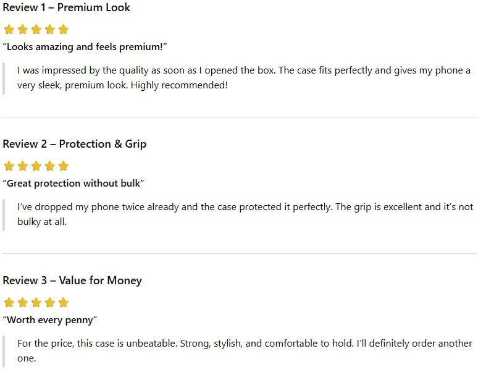The width and height of the screenshot is (486, 380).
Task: Click the "Review 1 – Premium Look" heading
Action: [66, 8]
